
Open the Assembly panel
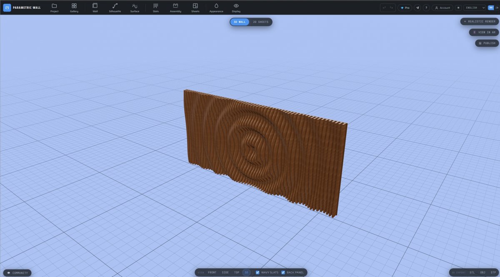point(175,7)
